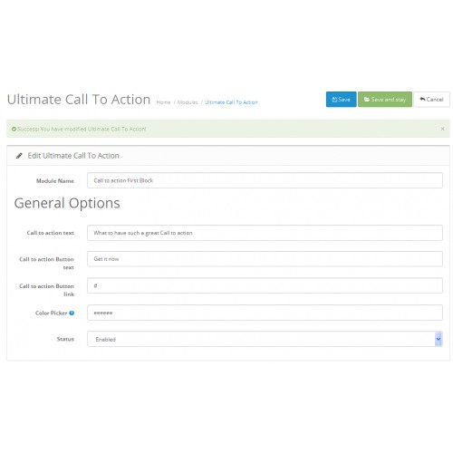Screen dimensions: 453x453
Task: Open the Color Picker eeeeee field
Action: (265, 313)
